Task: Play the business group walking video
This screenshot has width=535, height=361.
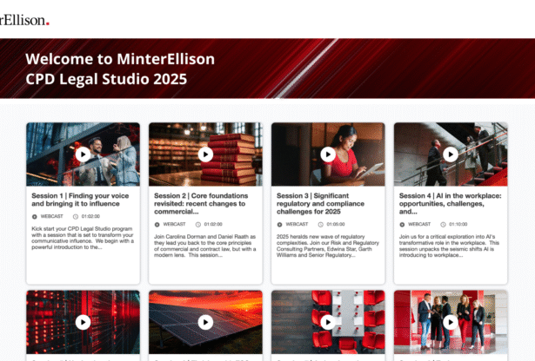Action: click(x=451, y=322)
